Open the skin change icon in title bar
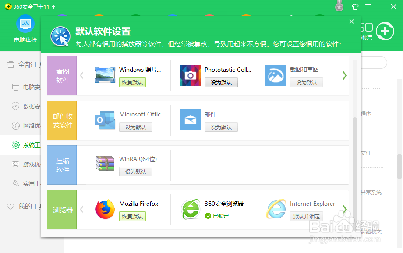403x253 pixels. point(355,7)
